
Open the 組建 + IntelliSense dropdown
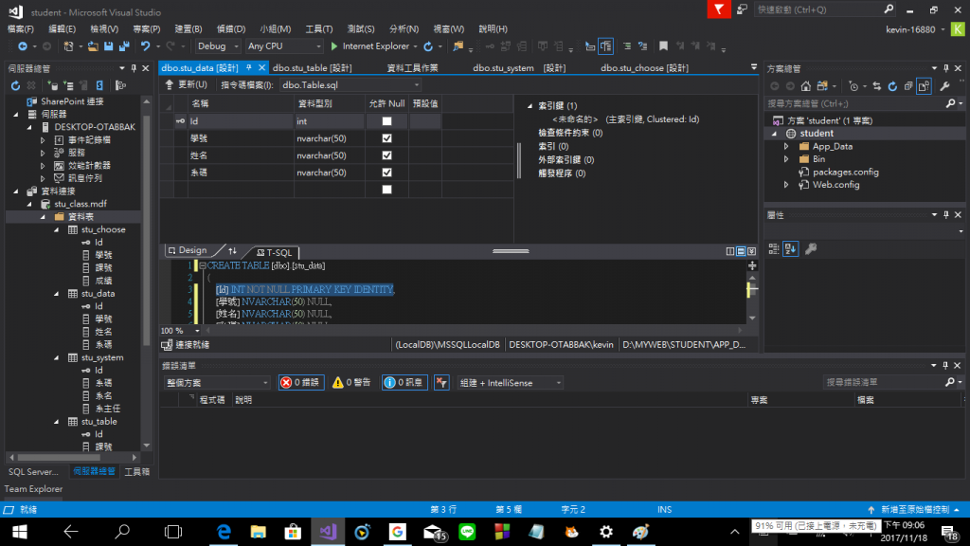tap(510, 383)
